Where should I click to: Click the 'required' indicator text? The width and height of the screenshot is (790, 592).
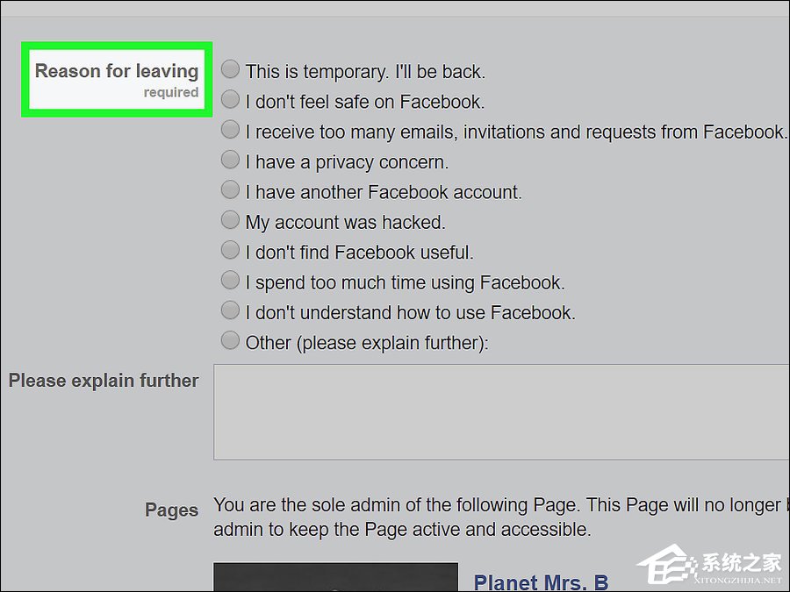(171, 91)
